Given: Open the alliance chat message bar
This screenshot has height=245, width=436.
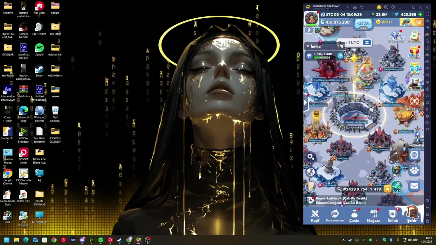Looking at the screenshot, I should (x=363, y=200).
